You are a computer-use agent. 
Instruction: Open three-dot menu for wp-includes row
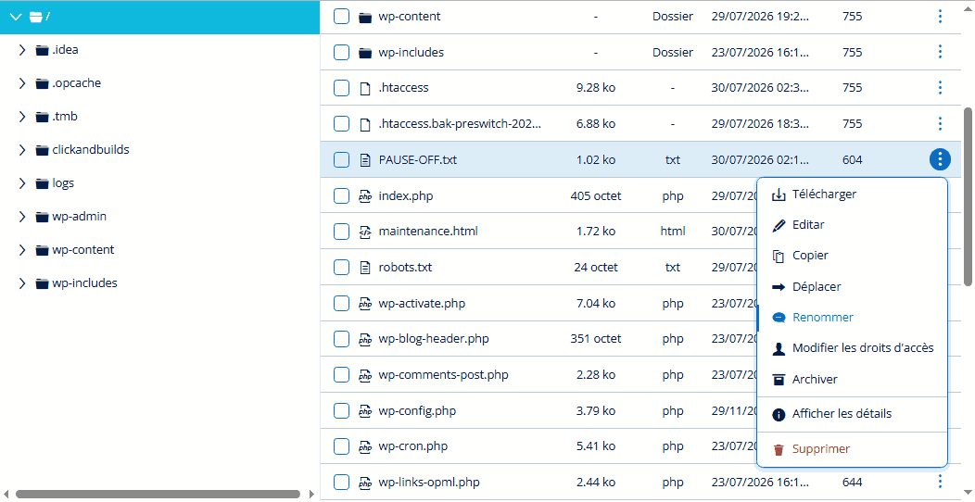pyautogui.click(x=940, y=52)
